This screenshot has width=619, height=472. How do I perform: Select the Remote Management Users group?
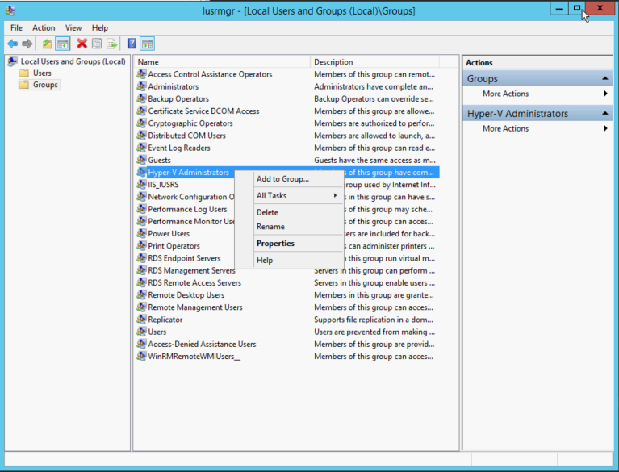pyautogui.click(x=195, y=307)
